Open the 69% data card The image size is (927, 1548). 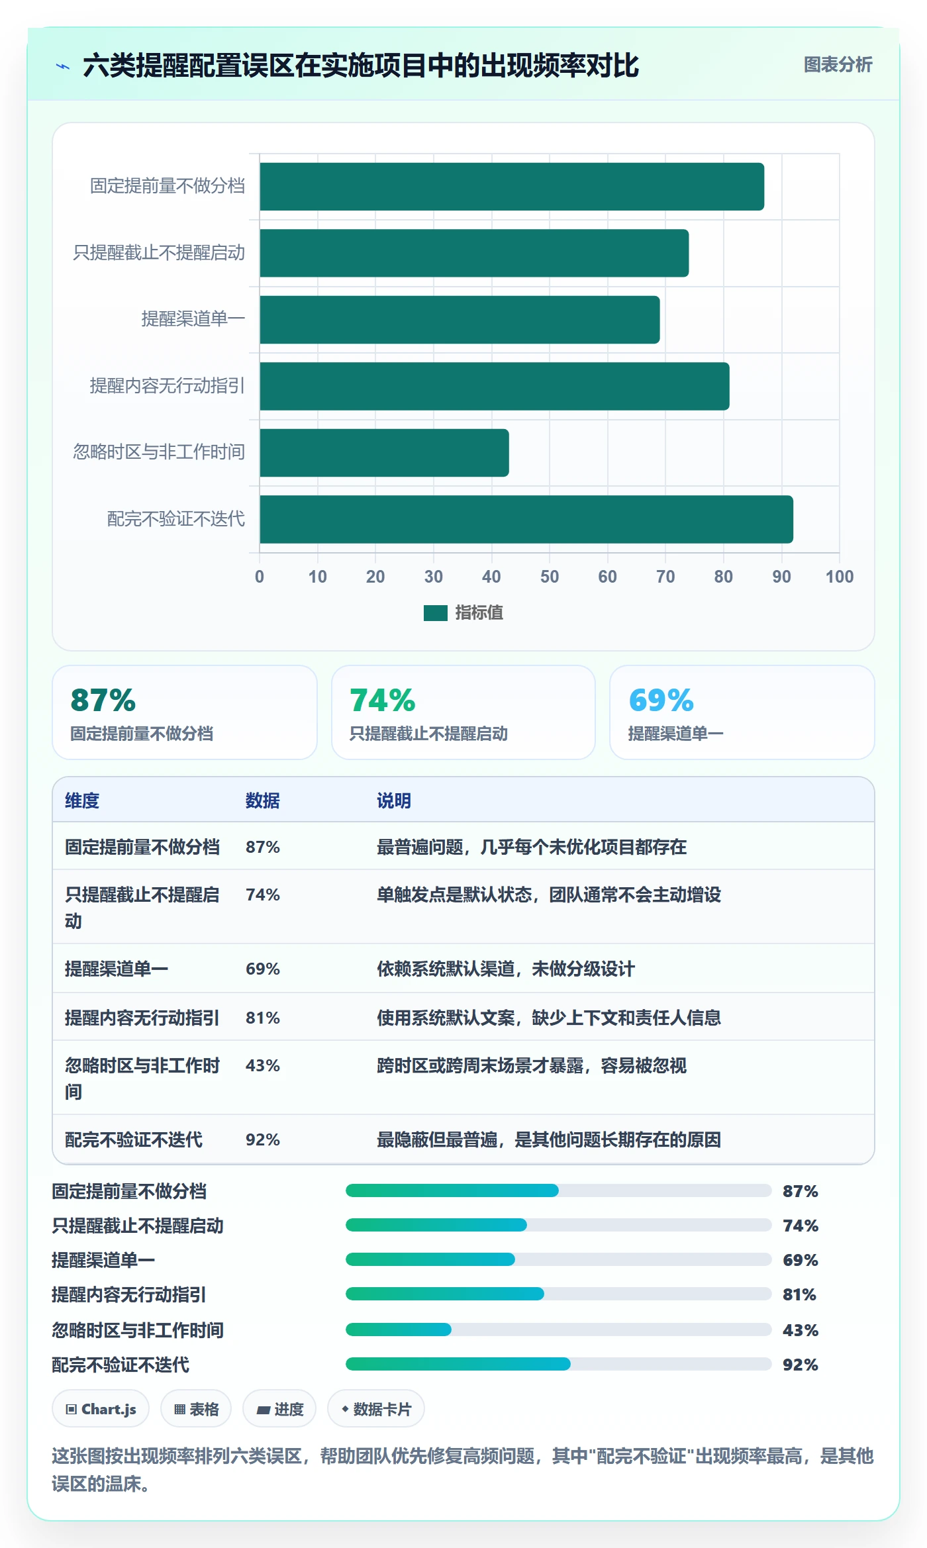click(742, 712)
